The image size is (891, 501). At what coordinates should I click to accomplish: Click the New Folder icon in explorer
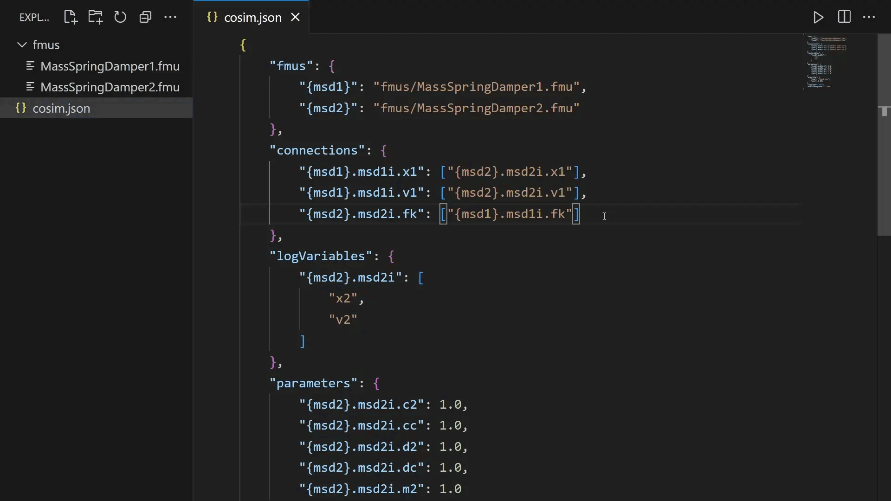click(96, 18)
